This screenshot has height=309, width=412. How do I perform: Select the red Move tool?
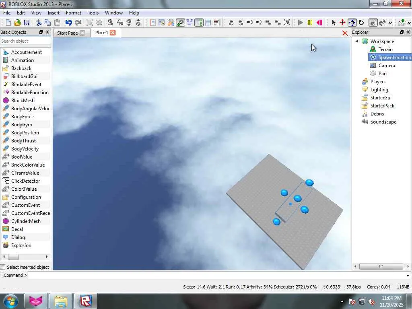[x=342, y=23]
